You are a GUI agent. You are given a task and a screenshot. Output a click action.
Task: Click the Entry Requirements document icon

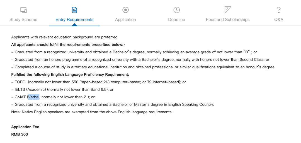click(74, 10)
